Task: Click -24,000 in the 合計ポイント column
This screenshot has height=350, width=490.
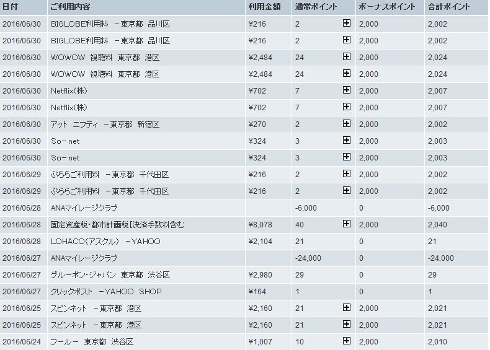Action: tap(441, 258)
